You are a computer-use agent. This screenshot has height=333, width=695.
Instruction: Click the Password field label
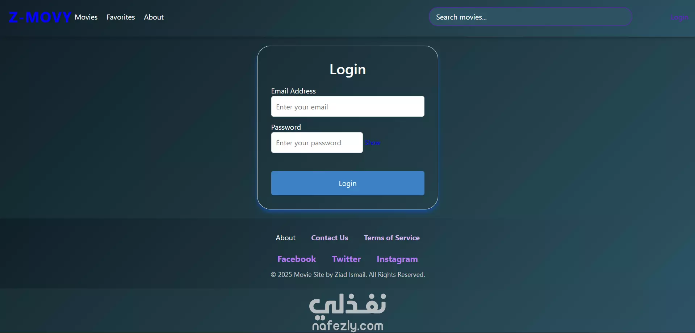[286, 127]
